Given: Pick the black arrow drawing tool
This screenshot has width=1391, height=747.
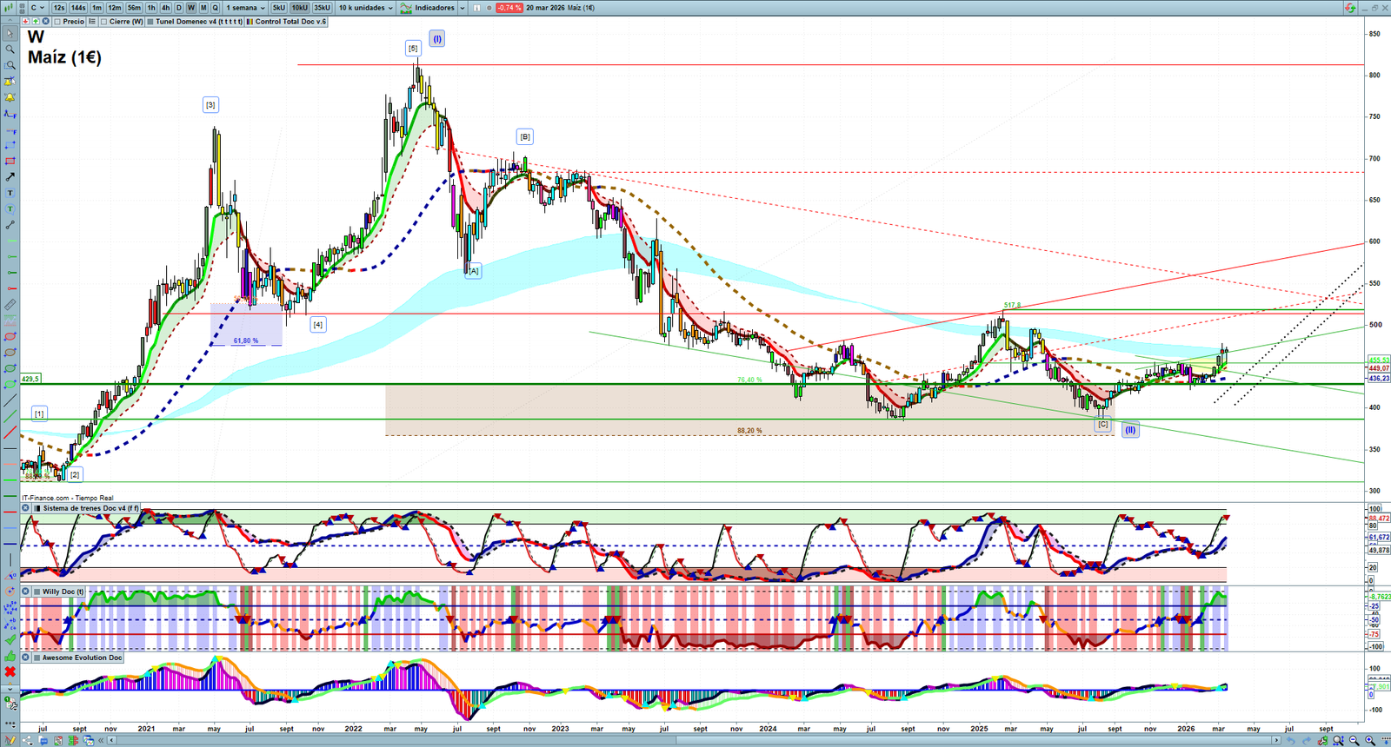Looking at the screenshot, I should coord(10,177).
